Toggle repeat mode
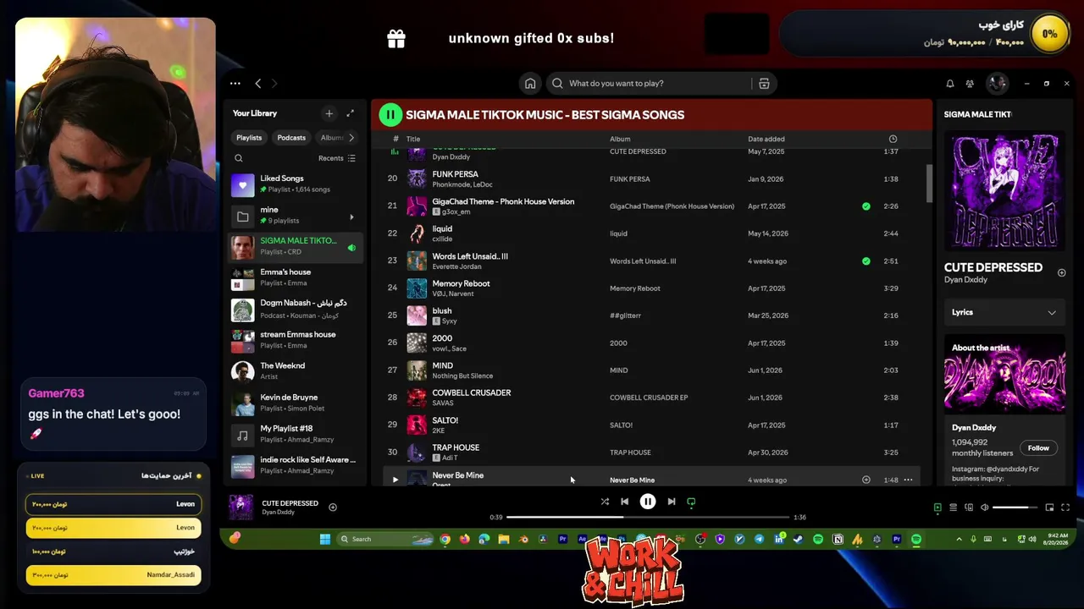Viewport: 1084px width, 609px height. (x=691, y=502)
